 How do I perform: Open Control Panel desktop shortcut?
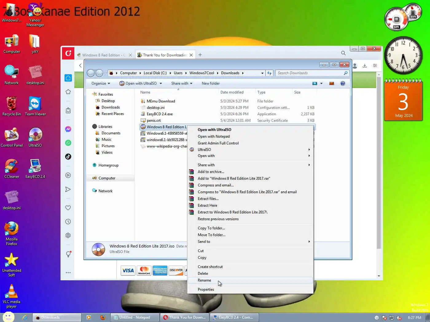pyautogui.click(x=12, y=138)
